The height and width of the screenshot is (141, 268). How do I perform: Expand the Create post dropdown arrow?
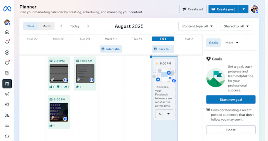pyautogui.click(x=244, y=9)
